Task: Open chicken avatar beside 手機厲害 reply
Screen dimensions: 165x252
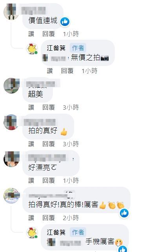Action: pyautogui.click(x=32, y=233)
